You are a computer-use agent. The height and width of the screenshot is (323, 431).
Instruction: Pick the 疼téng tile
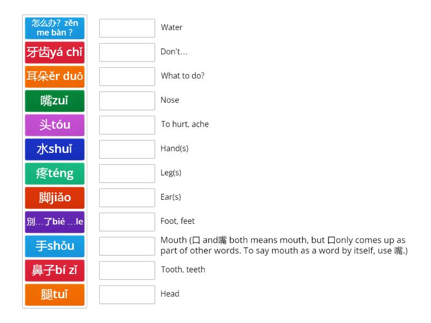pos(54,173)
